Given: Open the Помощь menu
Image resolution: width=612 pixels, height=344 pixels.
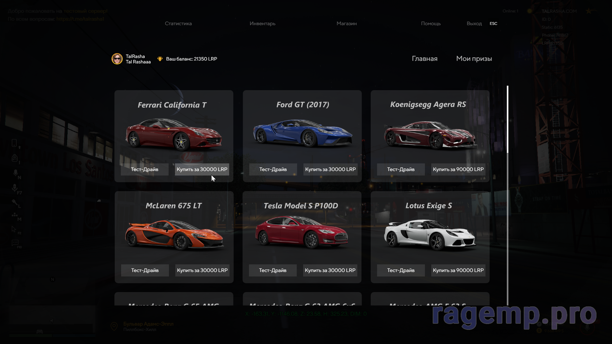Looking at the screenshot, I should click(431, 24).
